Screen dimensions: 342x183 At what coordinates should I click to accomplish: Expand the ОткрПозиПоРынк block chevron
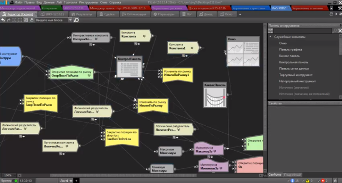tap(89, 75)
